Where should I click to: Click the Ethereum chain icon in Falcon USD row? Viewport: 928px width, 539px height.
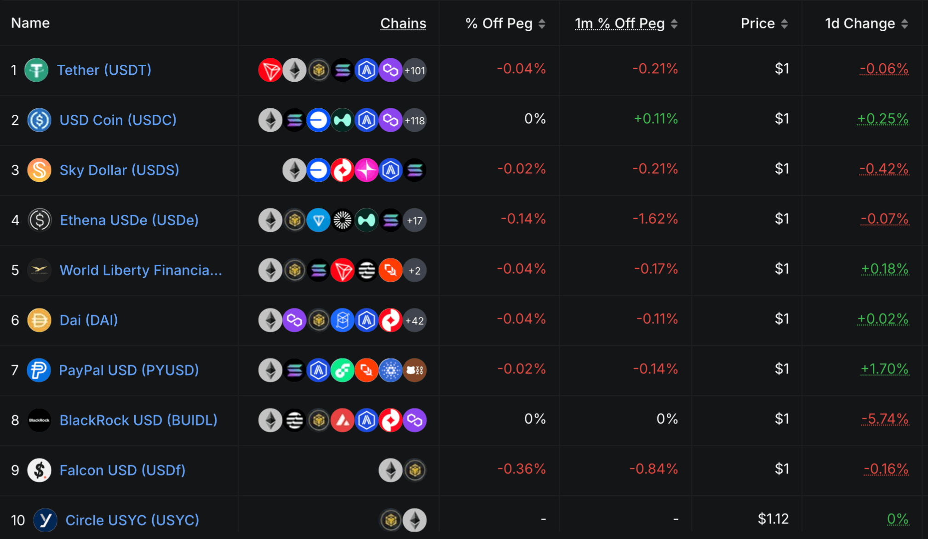[x=390, y=470]
